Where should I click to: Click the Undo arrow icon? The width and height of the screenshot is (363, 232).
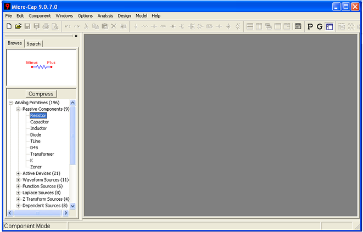click(68, 26)
